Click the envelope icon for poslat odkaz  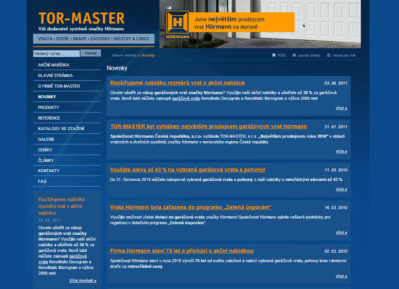294,55
